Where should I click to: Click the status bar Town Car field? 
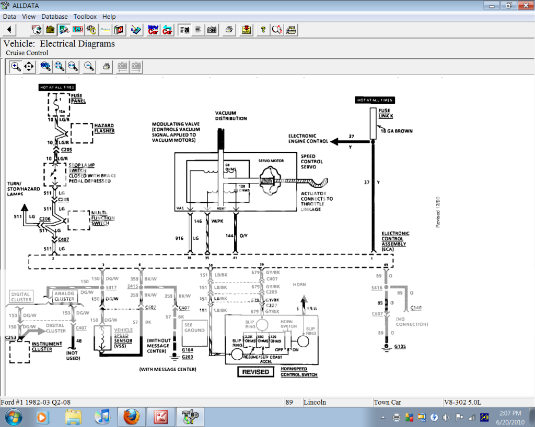tap(406, 402)
